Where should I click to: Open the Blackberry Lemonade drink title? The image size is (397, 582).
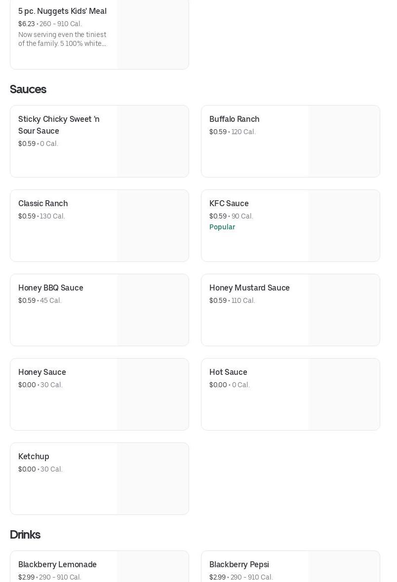click(x=57, y=564)
